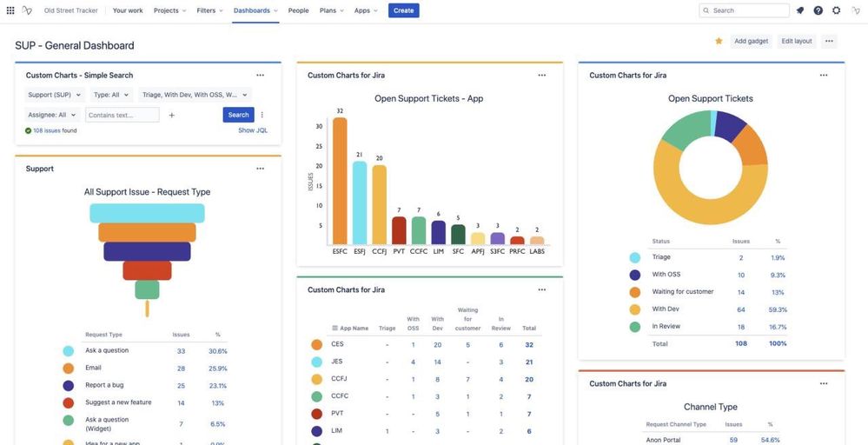The width and height of the screenshot is (868, 445).
Task: Expand the Projects dropdown menu
Action: click(170, 10)
